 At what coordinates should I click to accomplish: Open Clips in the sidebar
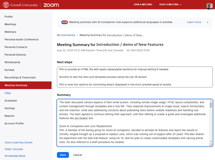8,93
